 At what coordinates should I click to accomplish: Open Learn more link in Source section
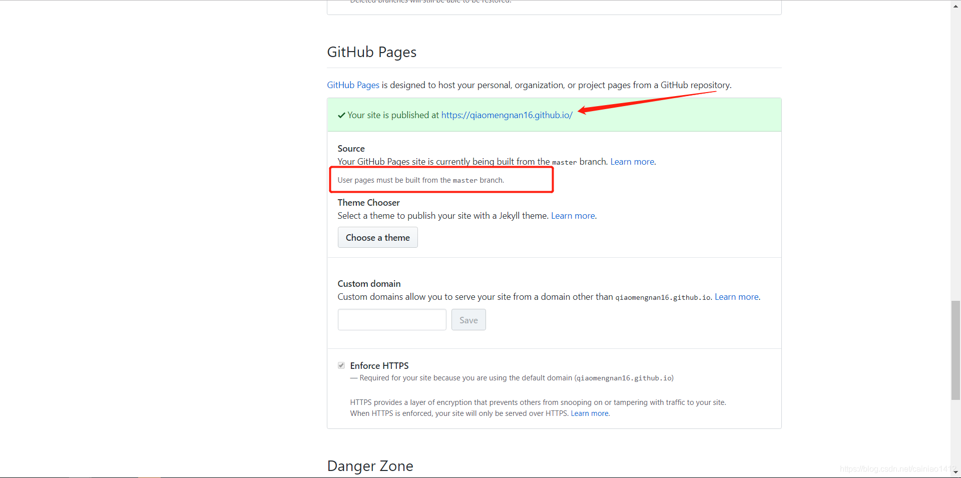pos(632,162)
